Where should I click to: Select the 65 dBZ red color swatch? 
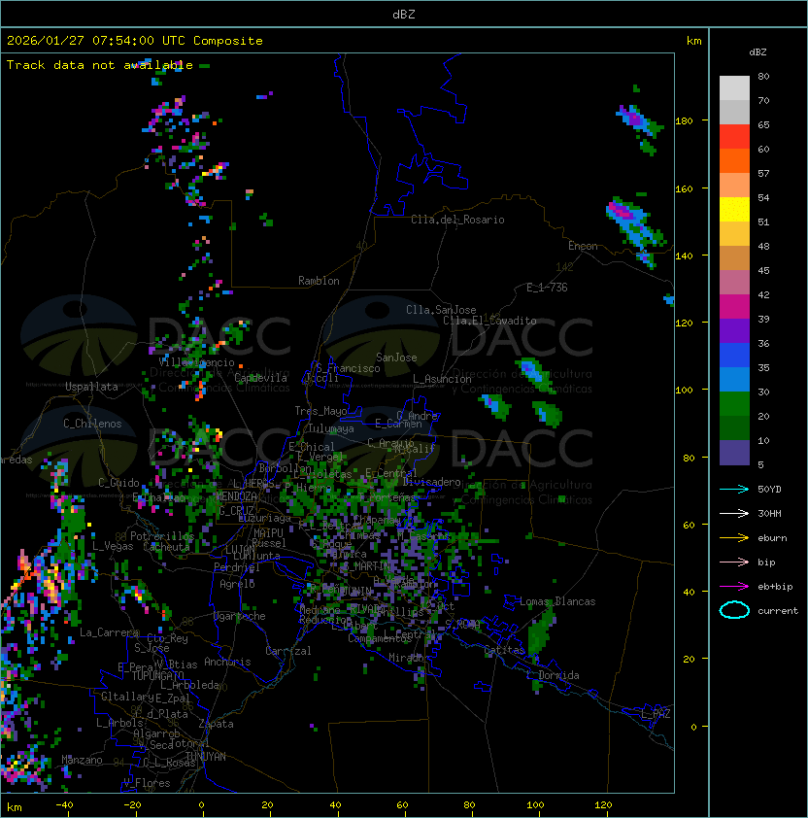(x=734, y=136)
